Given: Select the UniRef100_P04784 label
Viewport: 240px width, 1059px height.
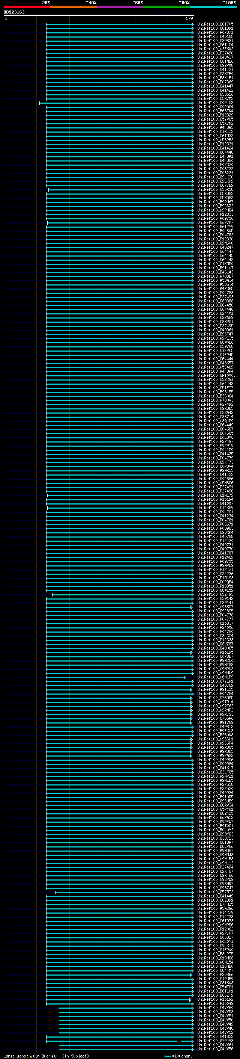Looking at the screenshot, I should click(215, 693).
